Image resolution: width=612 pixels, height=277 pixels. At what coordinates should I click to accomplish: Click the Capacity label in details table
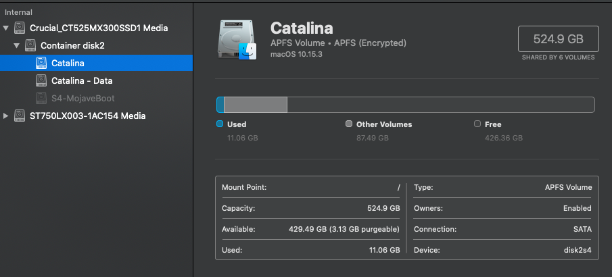tap(238, 208)
